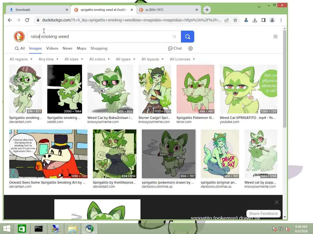Close the image preview panel
This screenshot has width=313, height=234.
pos(277,202)
